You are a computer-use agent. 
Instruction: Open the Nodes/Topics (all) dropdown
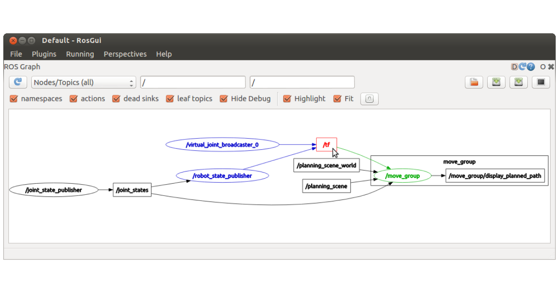83,82
